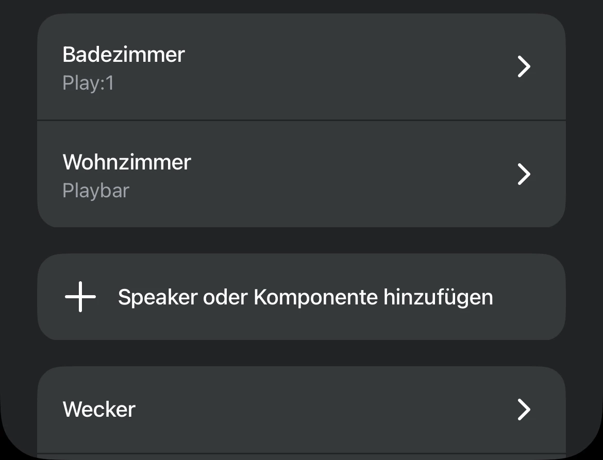Click the Wohnzimmer title text
Image resolution: width=603 pixels, height=460 pixels.
(x=127, y=162)
